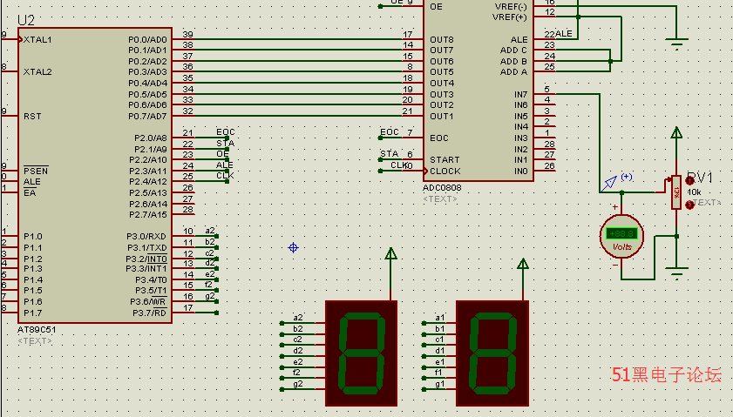Select the ground symbol beside VREF lines

[x=676, y=44]
